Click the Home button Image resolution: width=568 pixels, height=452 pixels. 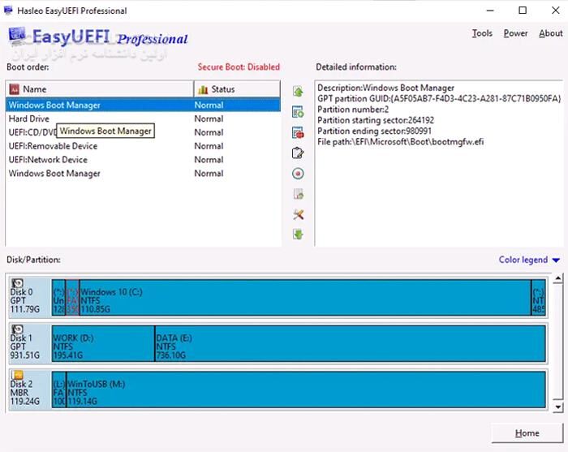point(527,433)
